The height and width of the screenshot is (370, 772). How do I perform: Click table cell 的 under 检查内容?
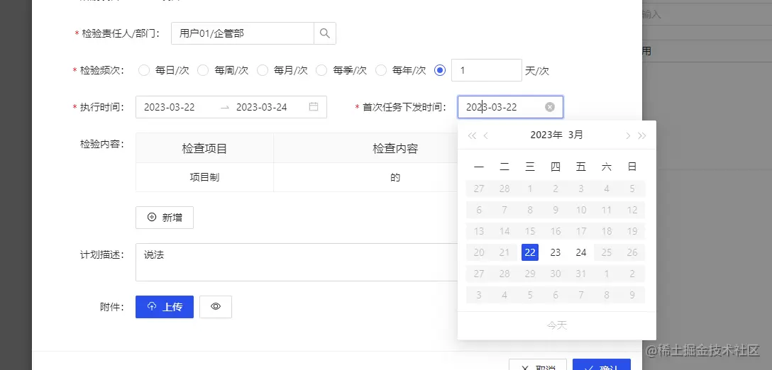click(x=395, y=177)
